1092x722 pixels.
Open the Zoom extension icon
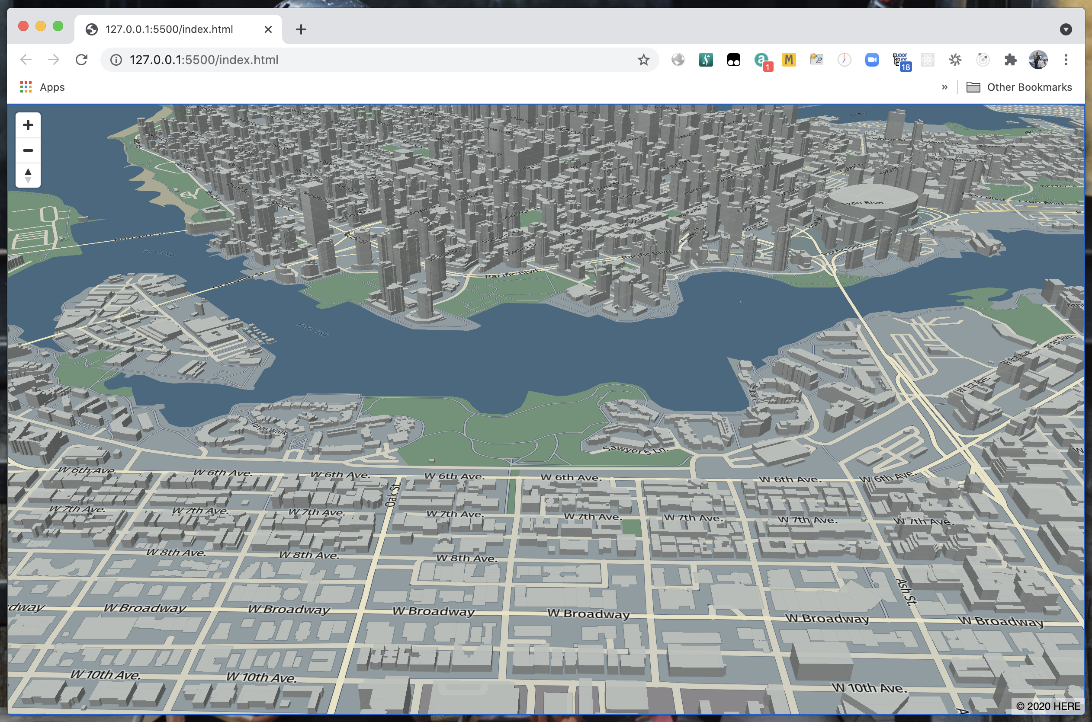872,60
